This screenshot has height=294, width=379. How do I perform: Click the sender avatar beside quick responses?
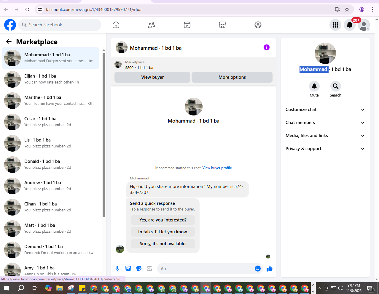coord(120,249)
